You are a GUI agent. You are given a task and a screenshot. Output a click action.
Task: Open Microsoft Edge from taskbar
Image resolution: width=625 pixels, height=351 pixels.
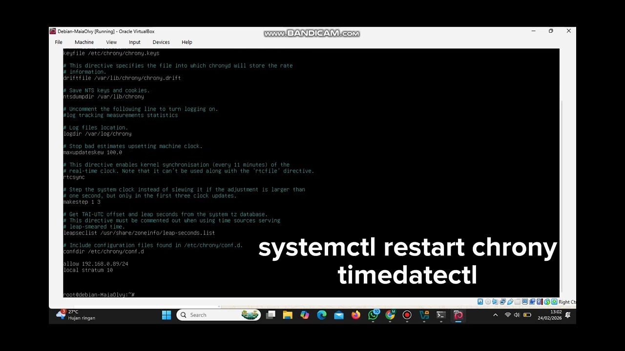322,315
